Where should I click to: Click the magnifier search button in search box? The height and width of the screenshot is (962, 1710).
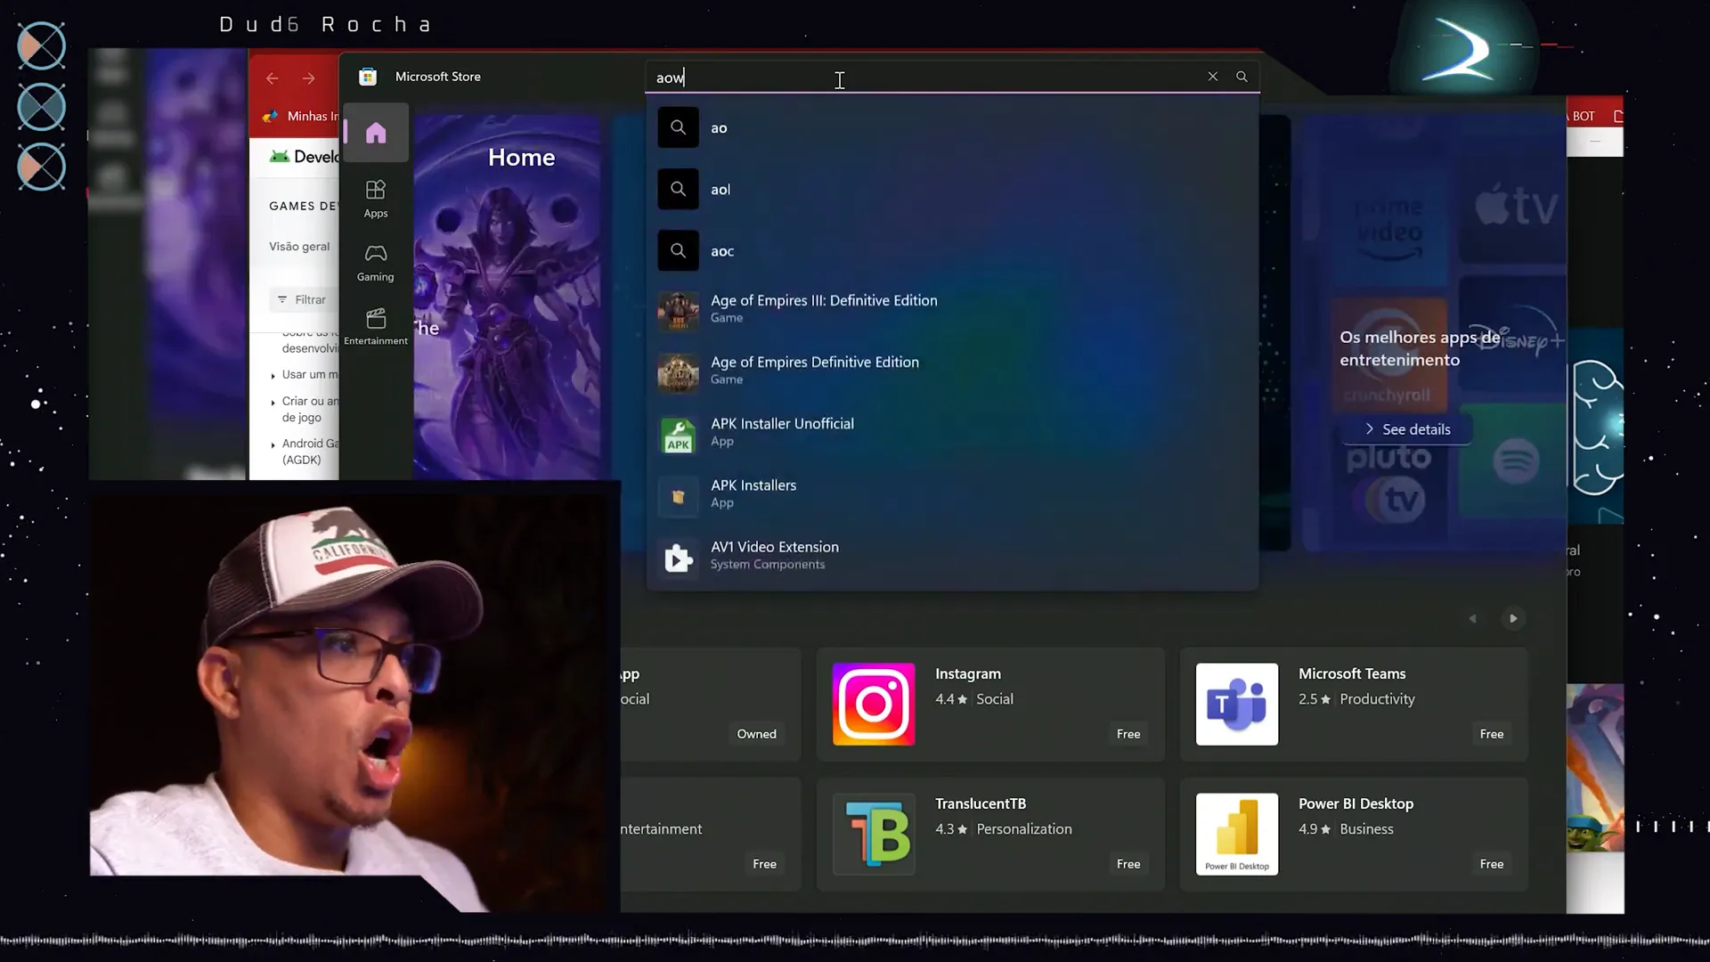1242,77
